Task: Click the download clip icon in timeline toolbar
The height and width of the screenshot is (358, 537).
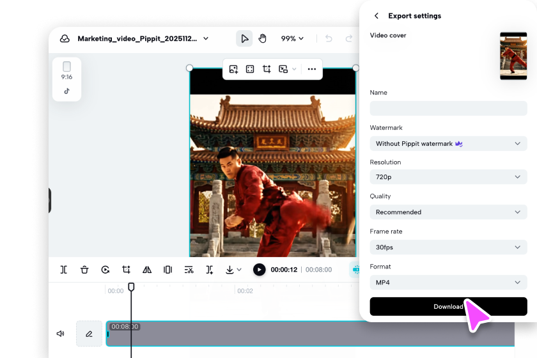Action: point(230,270)
